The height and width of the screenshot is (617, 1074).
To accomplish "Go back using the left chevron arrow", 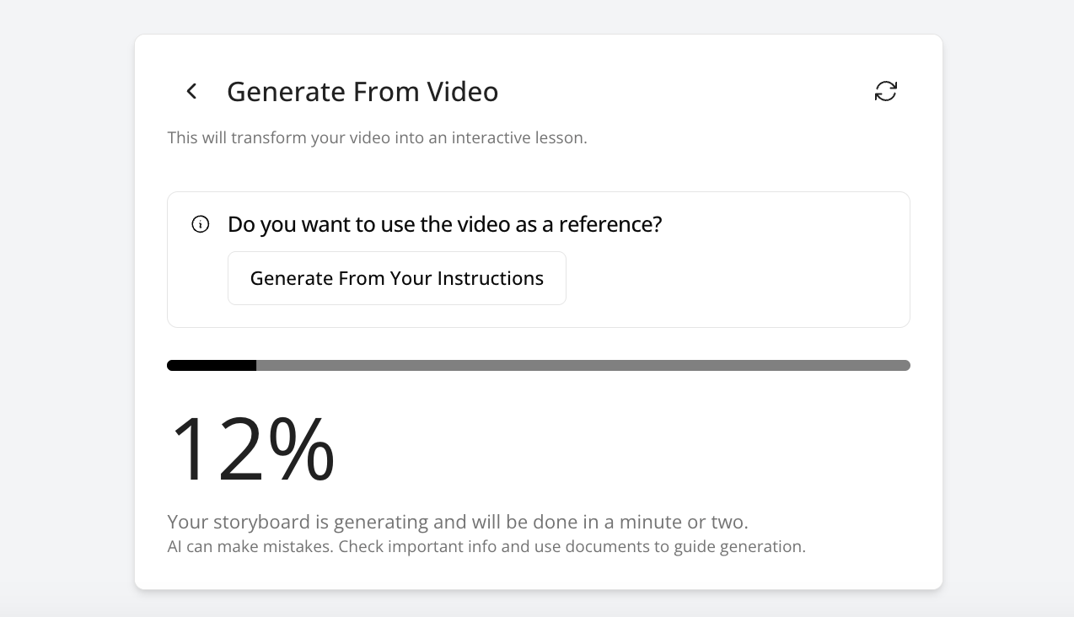I will pyautogui.click(x=191, y=91).
